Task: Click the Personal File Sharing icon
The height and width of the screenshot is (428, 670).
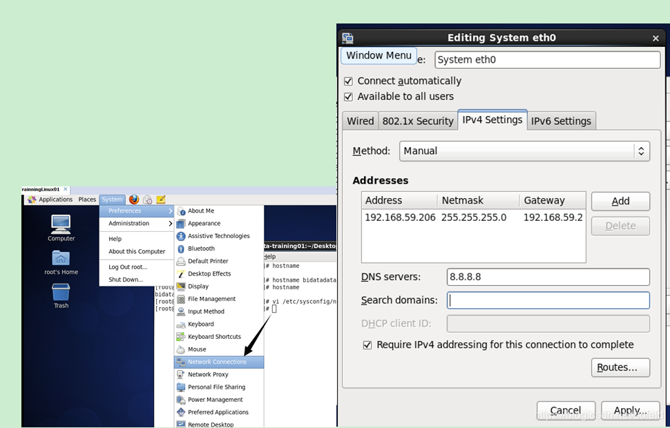Action: (x=181, y=387)
